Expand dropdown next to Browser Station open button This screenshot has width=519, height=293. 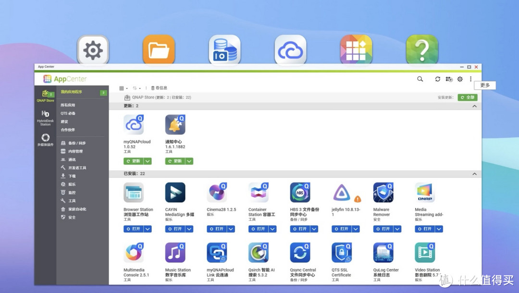point(148,229)
